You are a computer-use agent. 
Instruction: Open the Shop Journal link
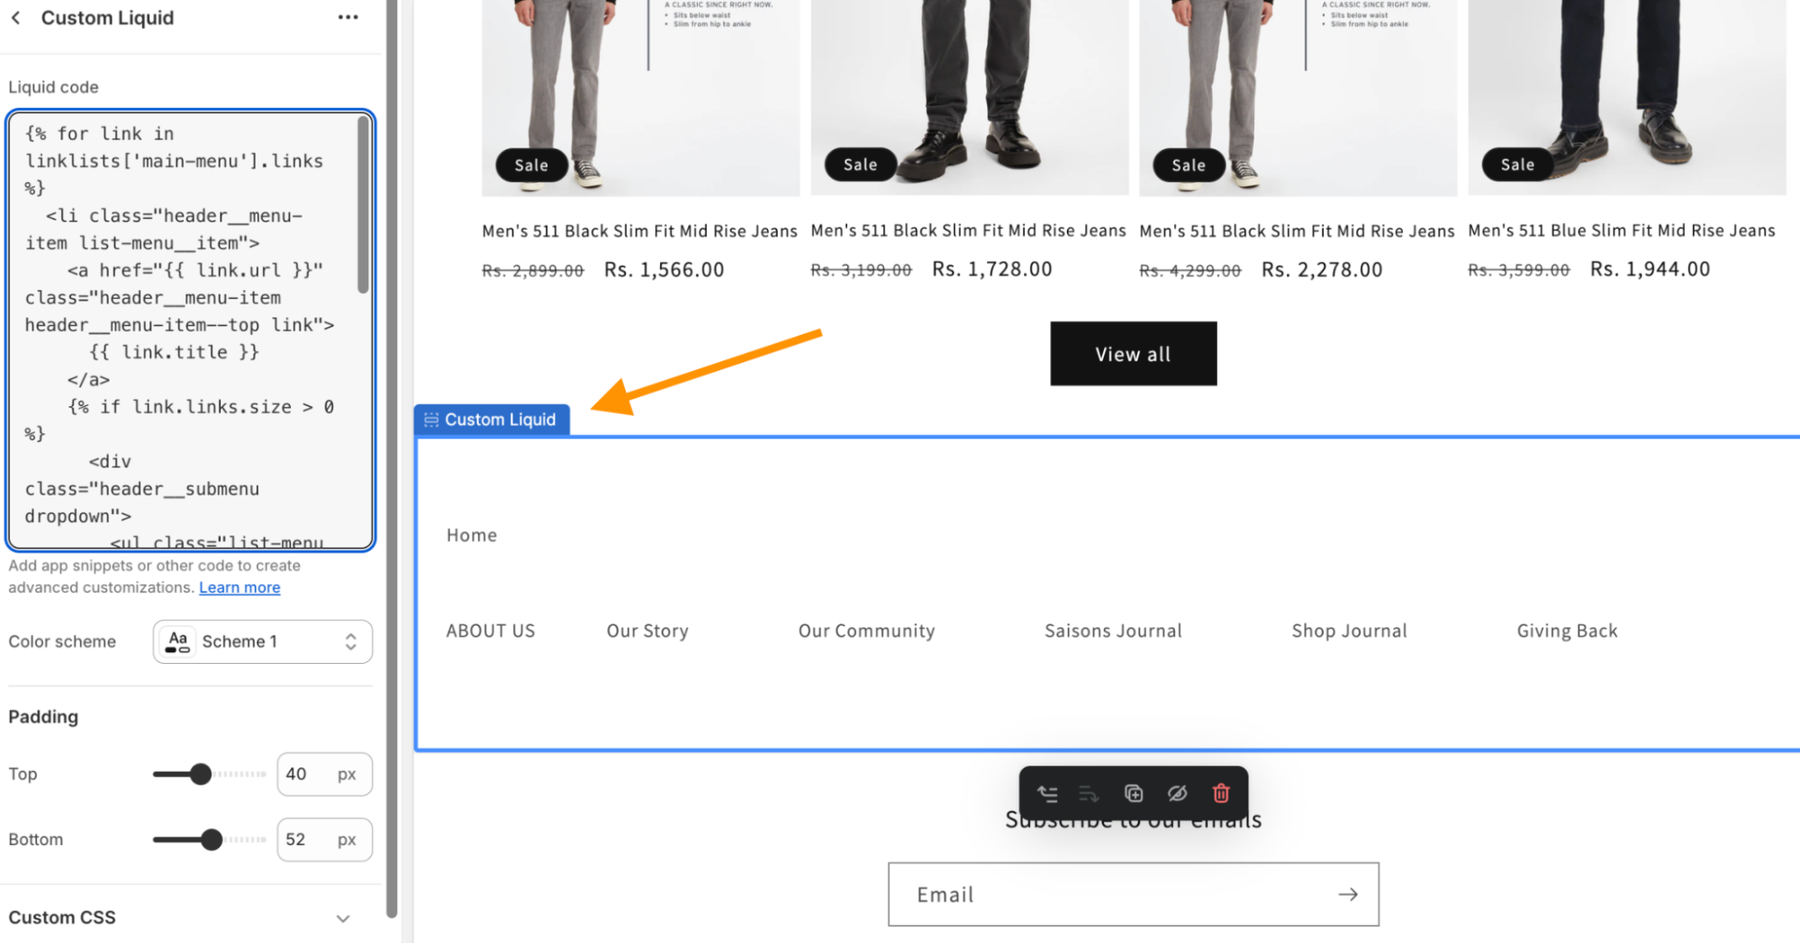tap(1349, 631)
